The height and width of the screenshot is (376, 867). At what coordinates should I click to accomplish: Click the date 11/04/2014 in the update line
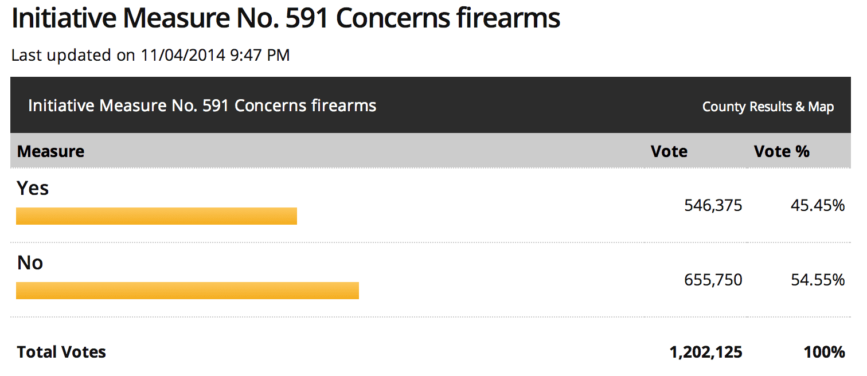(184, 56)
